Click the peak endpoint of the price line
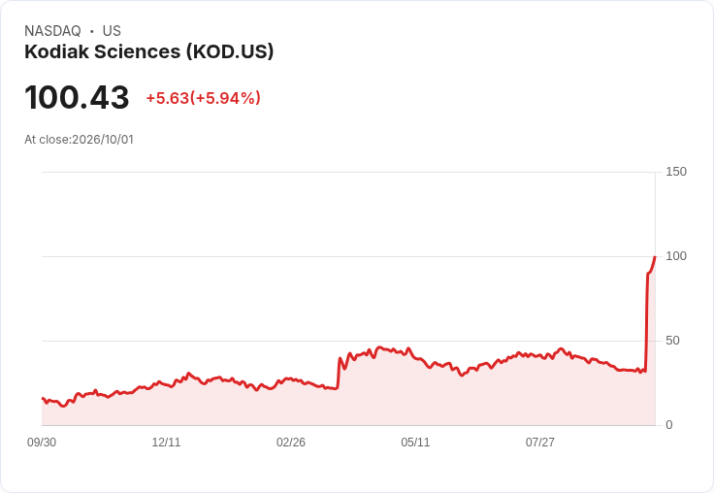Screen dimensions: 714x493 click(655, 257)
